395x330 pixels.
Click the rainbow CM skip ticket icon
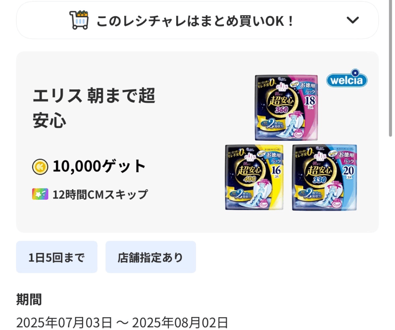(x=40, y=194)
